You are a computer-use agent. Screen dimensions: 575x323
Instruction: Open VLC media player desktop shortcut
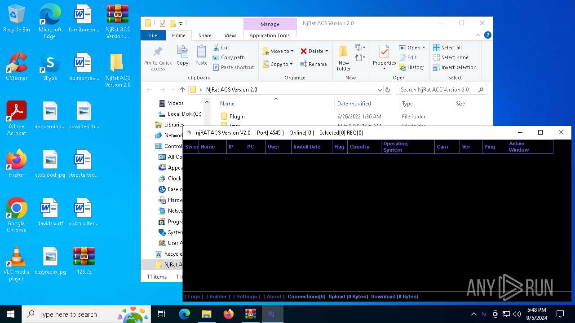17,264
